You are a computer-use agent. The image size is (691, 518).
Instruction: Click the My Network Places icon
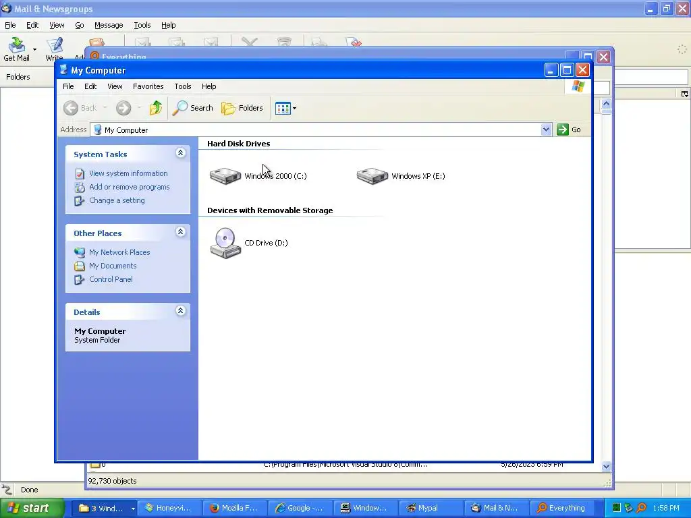[x=80, y=252]
